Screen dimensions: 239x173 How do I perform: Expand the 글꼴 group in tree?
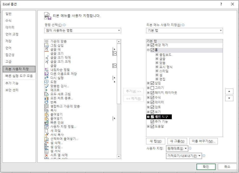[x=157, y=59]
